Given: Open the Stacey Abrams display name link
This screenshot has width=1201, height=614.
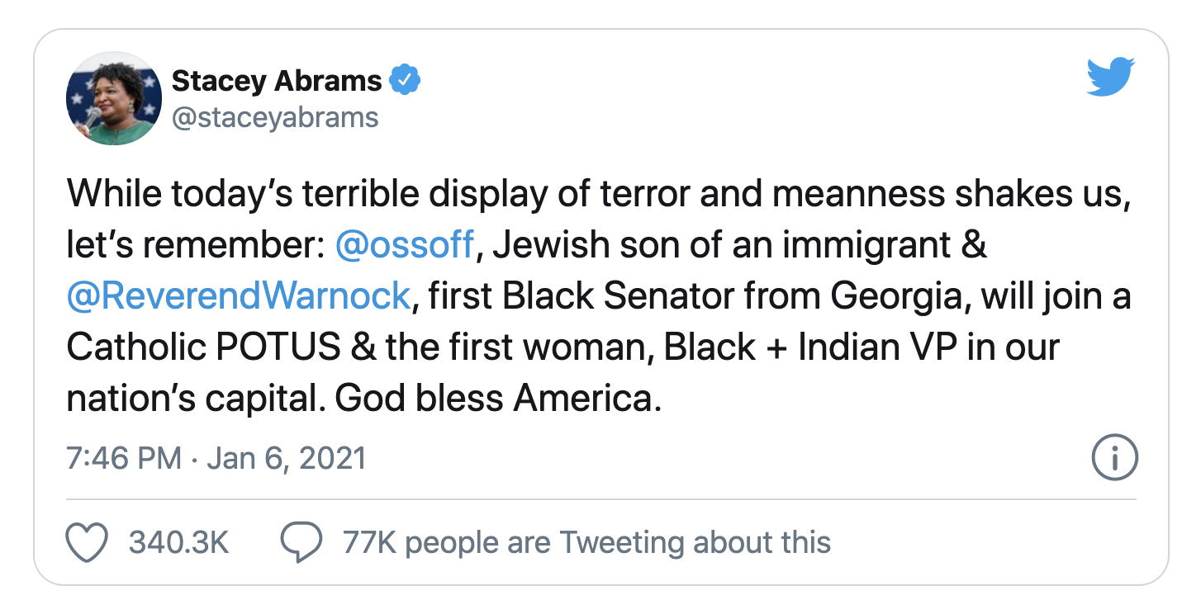Looking at the screenshot, I should pyautogui.click(x=276, y=81).
